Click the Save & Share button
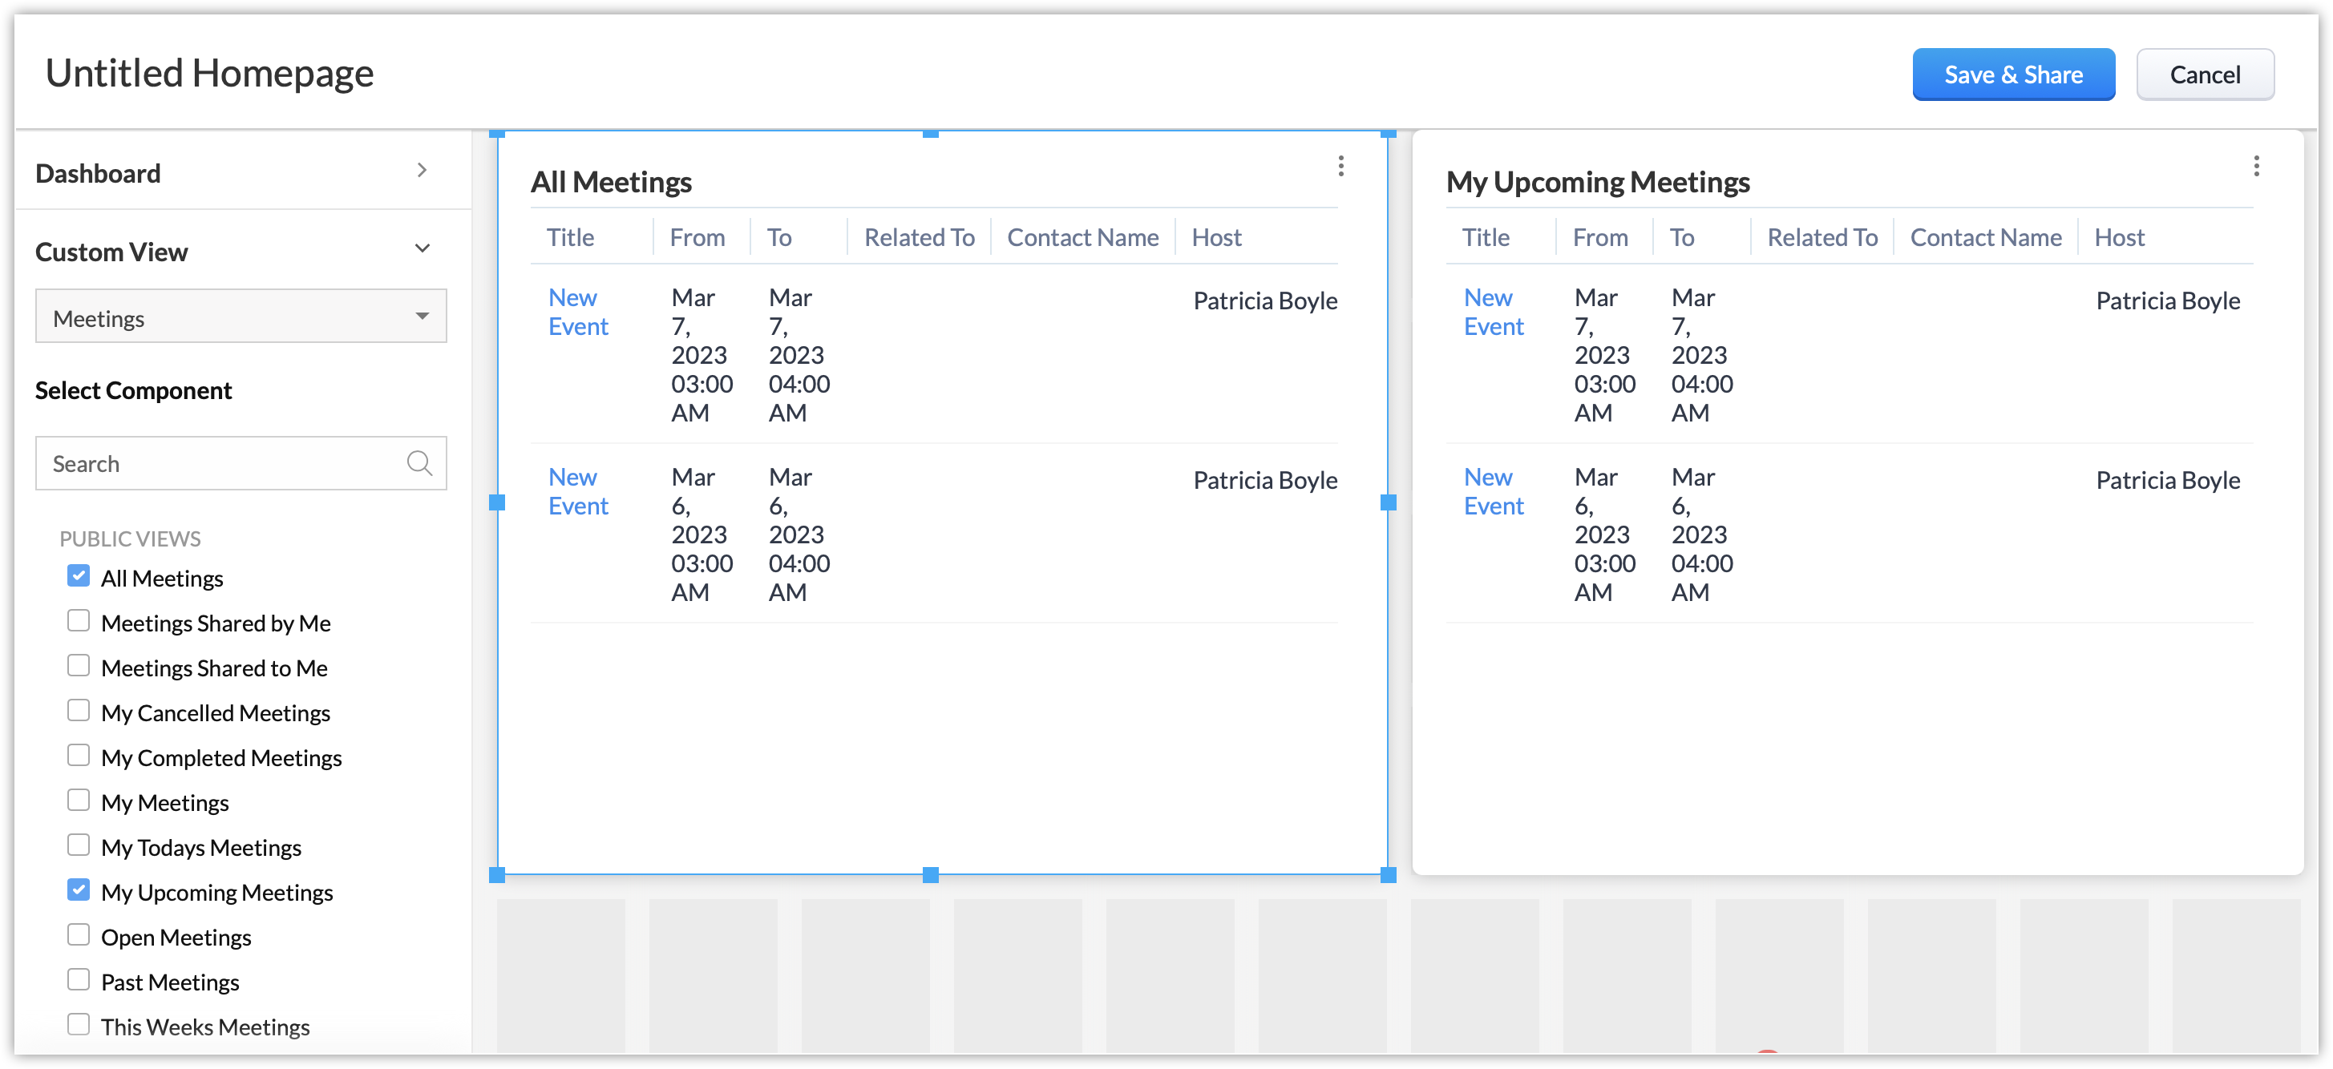 (2012, 75)
